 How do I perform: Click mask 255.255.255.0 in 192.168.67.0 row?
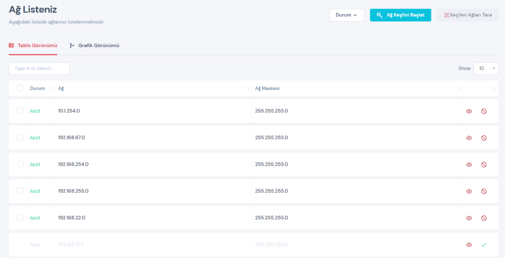(272, 137)
